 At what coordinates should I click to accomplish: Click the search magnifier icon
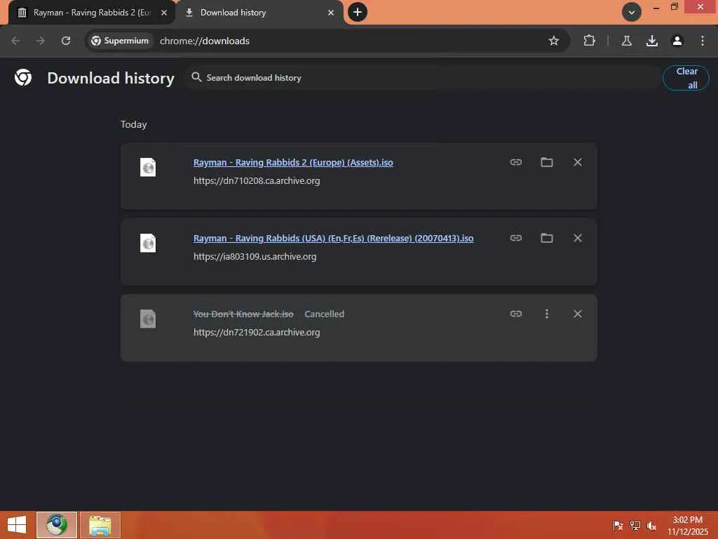(196, 77)
